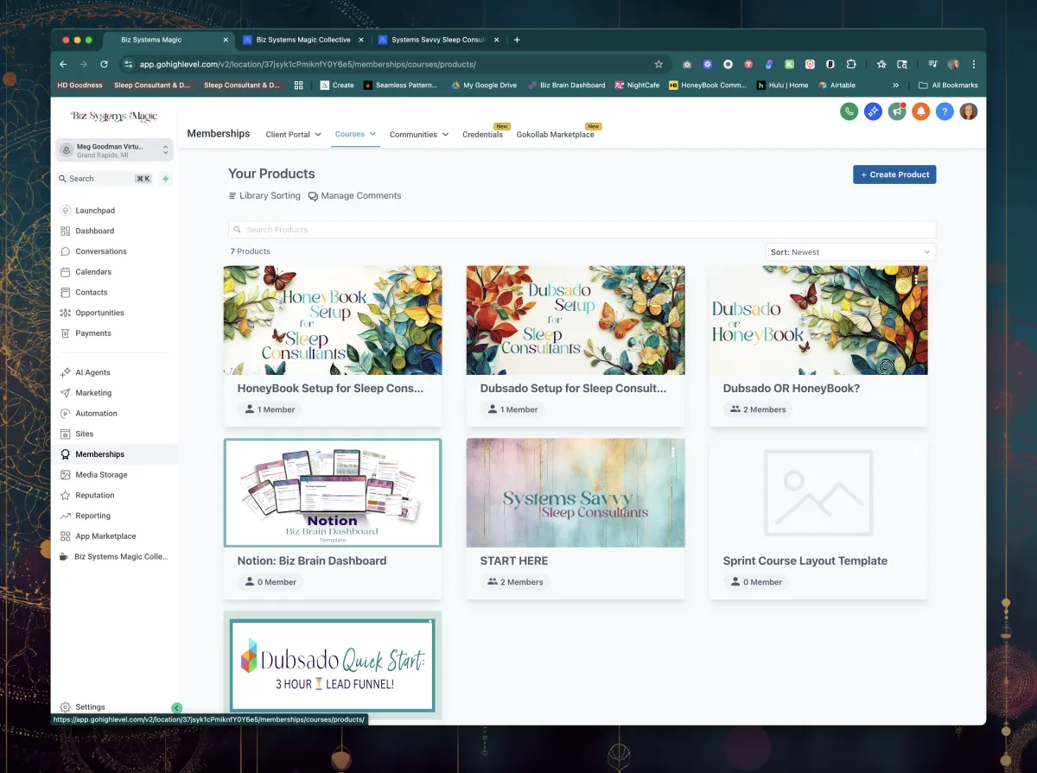This screenshot has width=1037, height=773.
Task: Open the user profile avatar menu
Action: point(969,111)
